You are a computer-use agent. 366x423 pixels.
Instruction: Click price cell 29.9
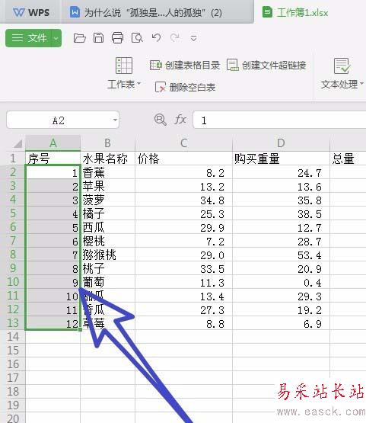[183, 227]
